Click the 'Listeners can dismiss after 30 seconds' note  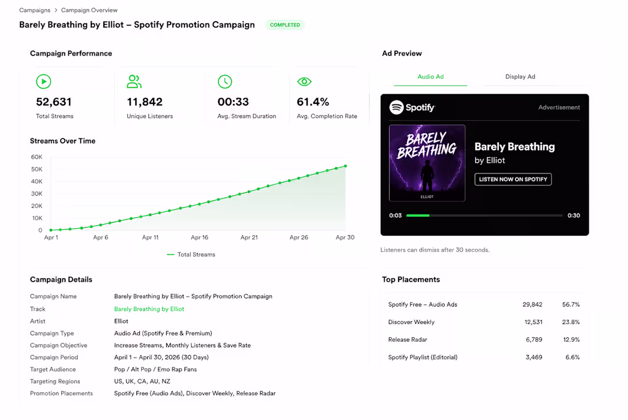click(435, 250)
